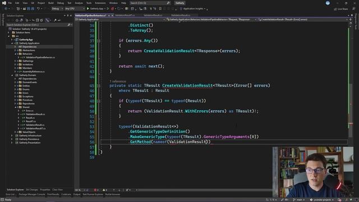Click the green Start debugging play icon
This screenshot has width=359, height=202.
tap(88, 9)
